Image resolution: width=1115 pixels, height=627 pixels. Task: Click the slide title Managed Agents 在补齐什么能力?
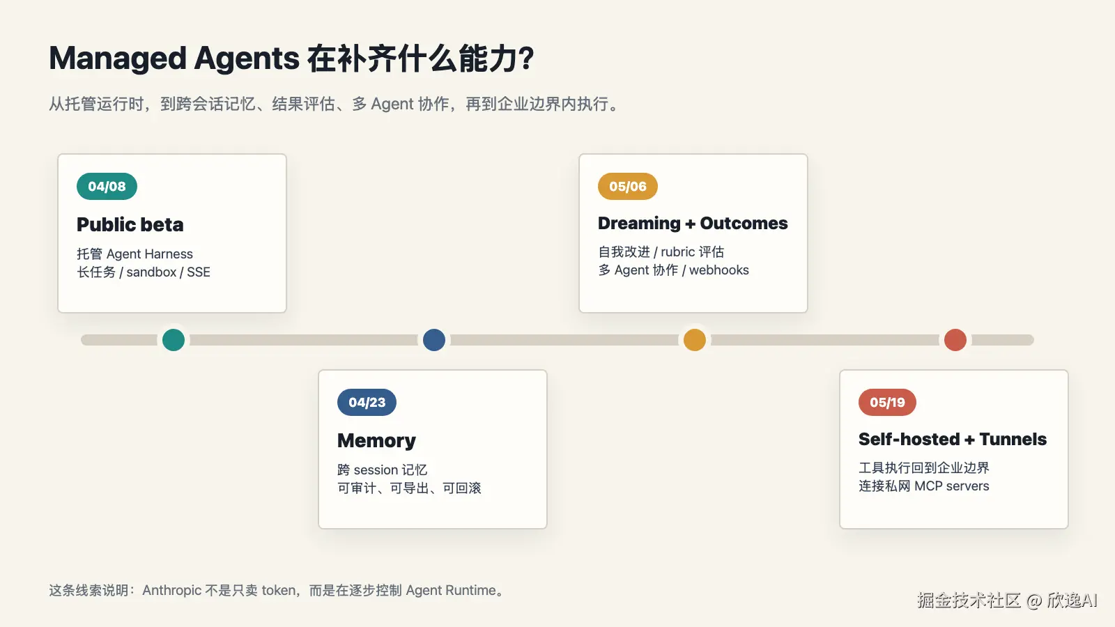[292, 59]
